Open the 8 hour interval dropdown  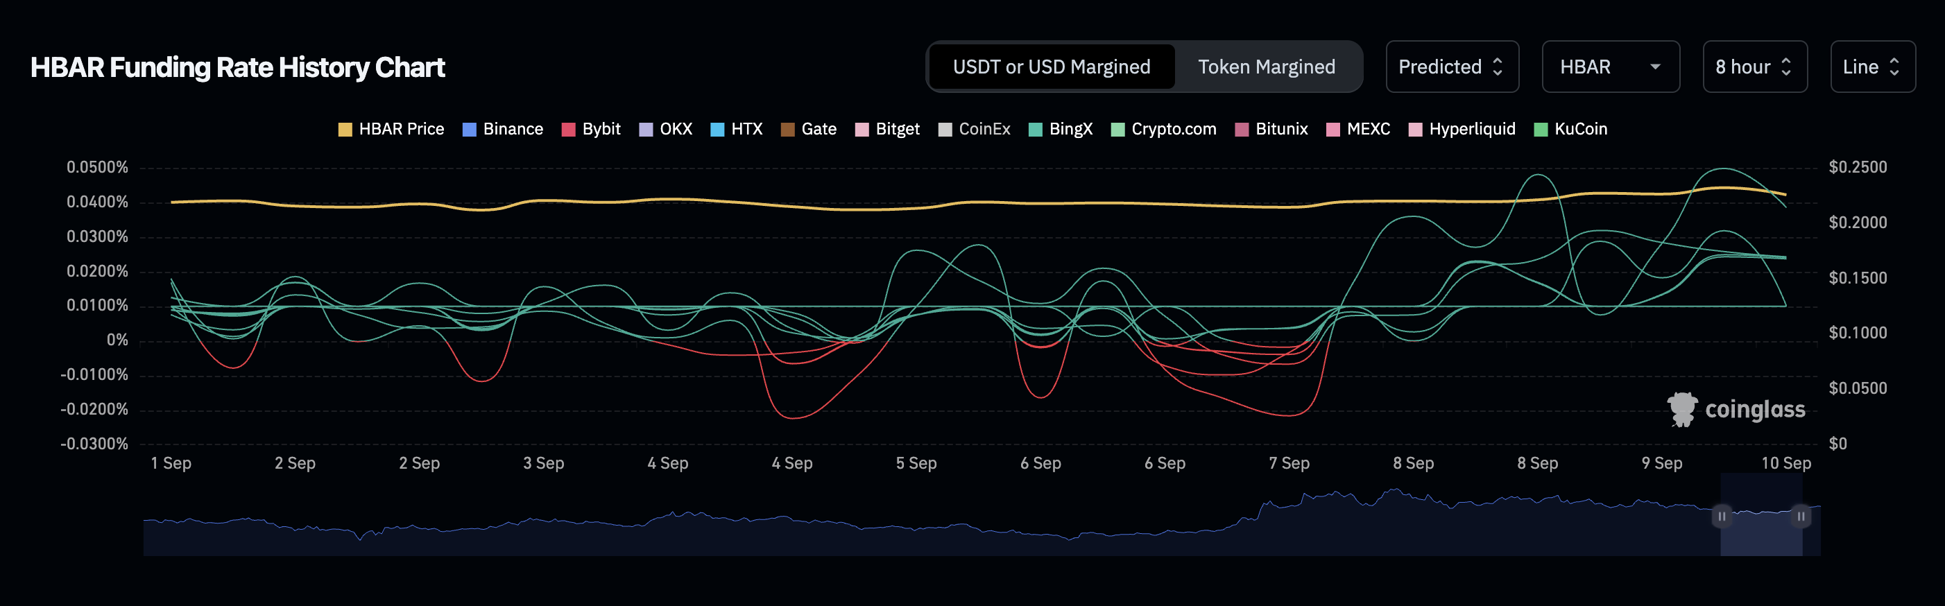point(1754,67)
